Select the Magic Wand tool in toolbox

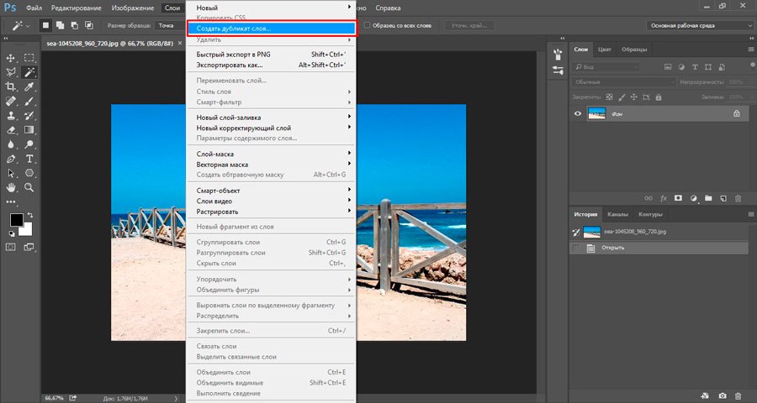pyautogui.click(x=29, y=72)
